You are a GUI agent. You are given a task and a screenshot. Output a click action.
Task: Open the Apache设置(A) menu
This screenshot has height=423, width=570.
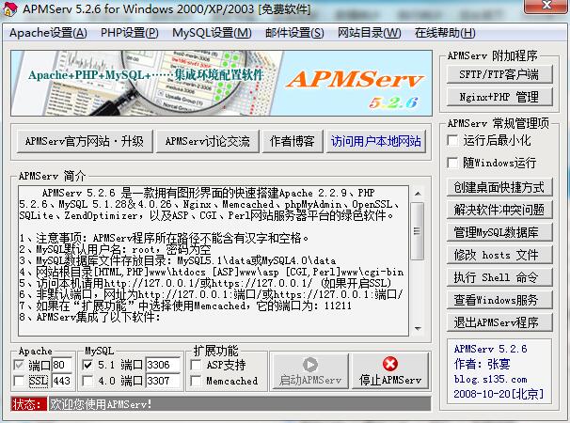click(48, 33)
